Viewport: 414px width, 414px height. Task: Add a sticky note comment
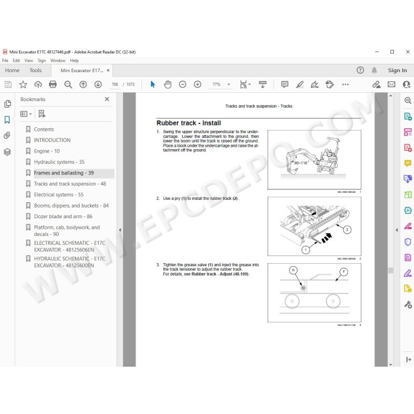tap(284, 85)
